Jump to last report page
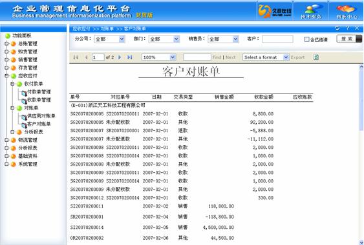This screenshot has height=245, width=364. click(x=130, y=57)
